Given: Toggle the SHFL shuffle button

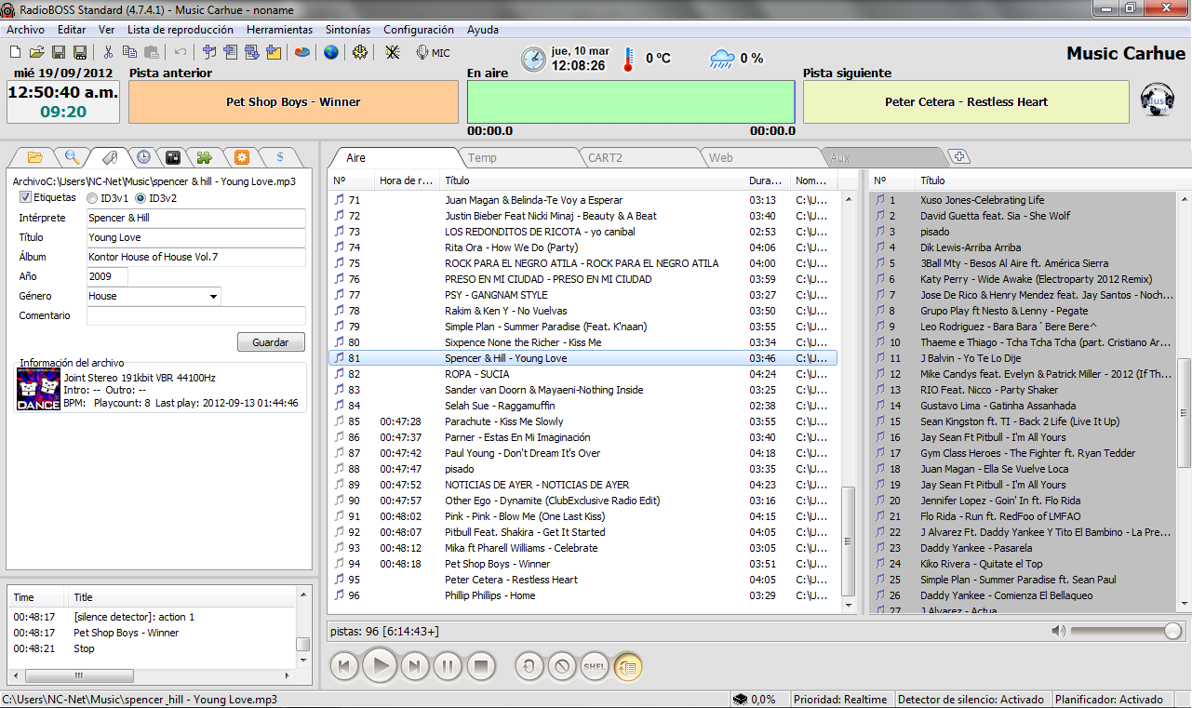Looking at the screenshot, I should (x=595, y=666).
